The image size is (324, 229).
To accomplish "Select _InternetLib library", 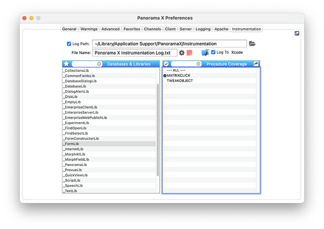I will [109, 149].
